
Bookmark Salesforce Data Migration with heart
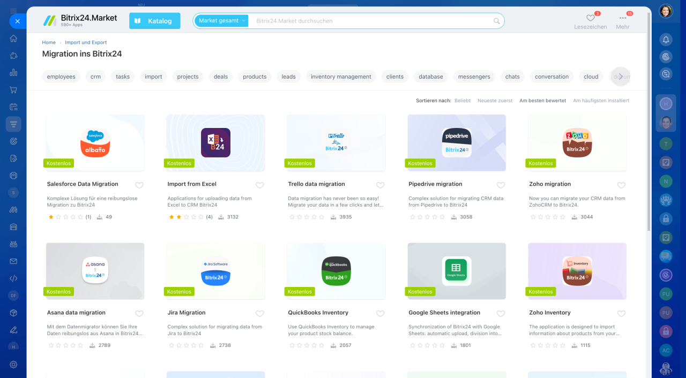[x=139, y=185]
